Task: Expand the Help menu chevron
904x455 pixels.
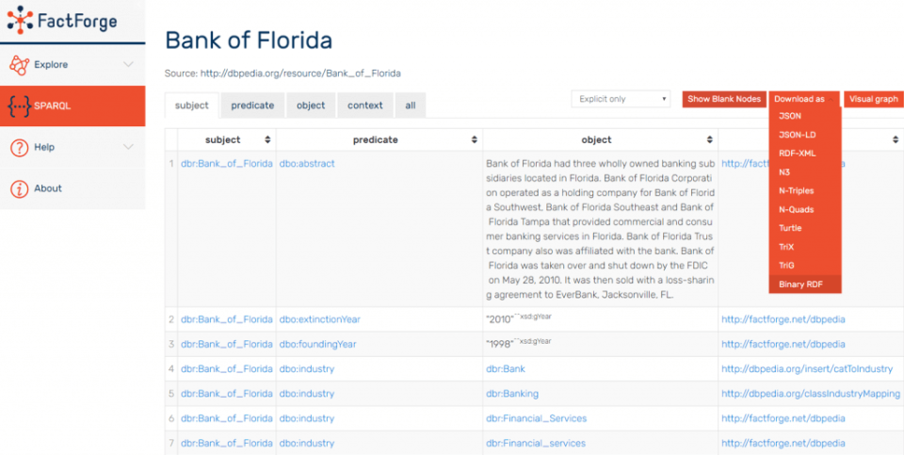Action: click(129, 147)
